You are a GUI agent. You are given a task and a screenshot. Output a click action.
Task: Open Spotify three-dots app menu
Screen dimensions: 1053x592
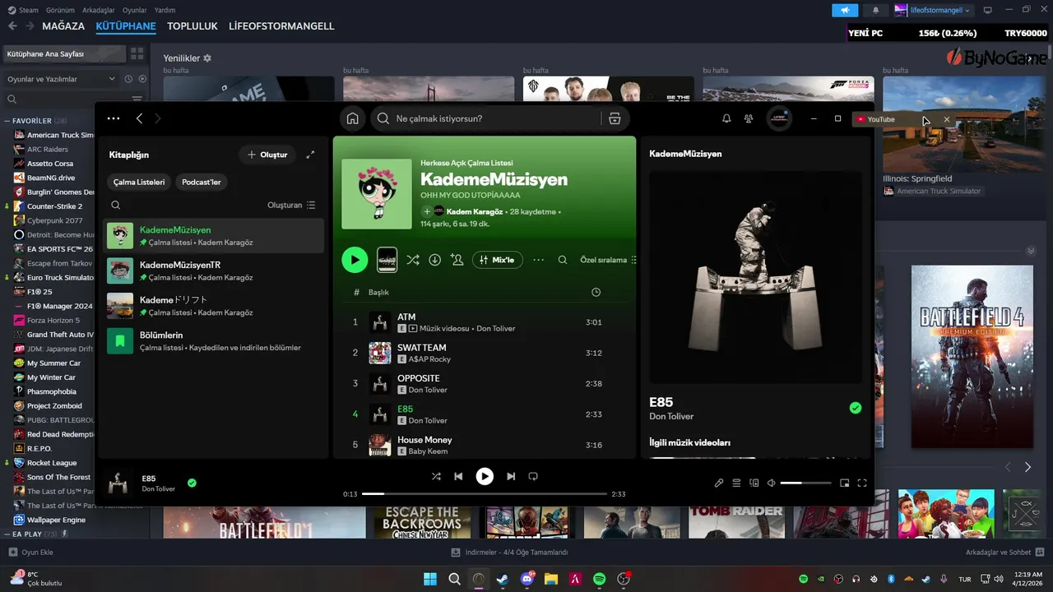(114, 118)
